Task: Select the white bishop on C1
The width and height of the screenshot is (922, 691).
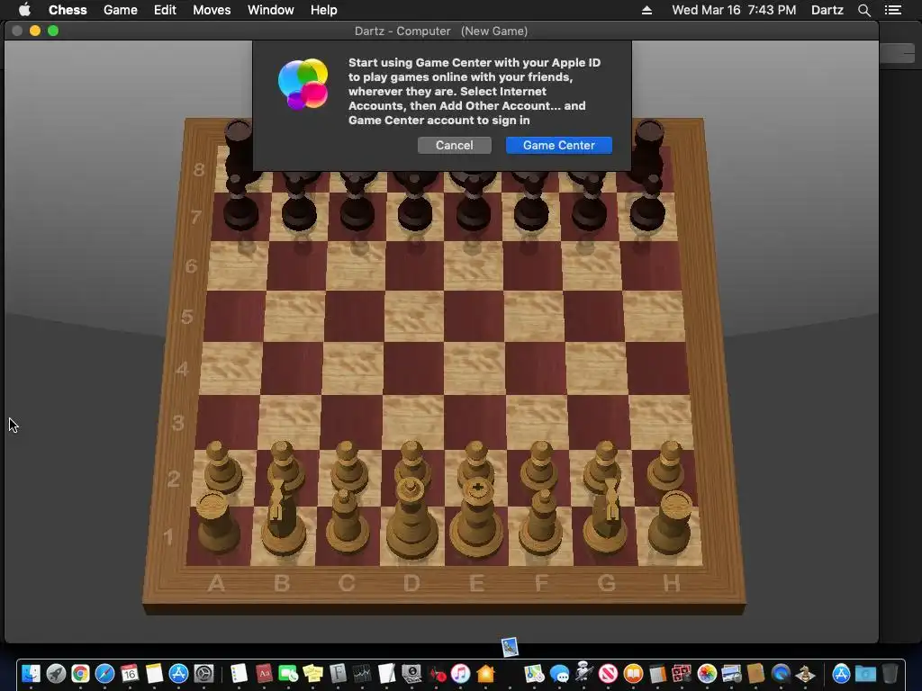Action: click(347, 523)
